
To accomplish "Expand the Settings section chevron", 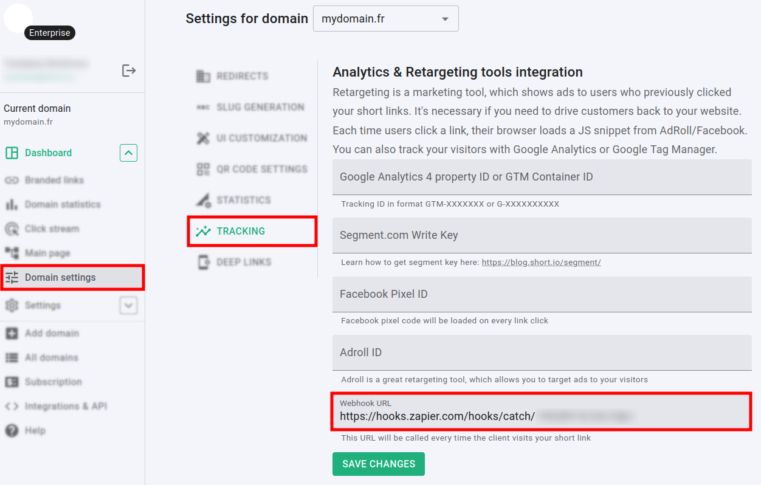I will 128,305.
